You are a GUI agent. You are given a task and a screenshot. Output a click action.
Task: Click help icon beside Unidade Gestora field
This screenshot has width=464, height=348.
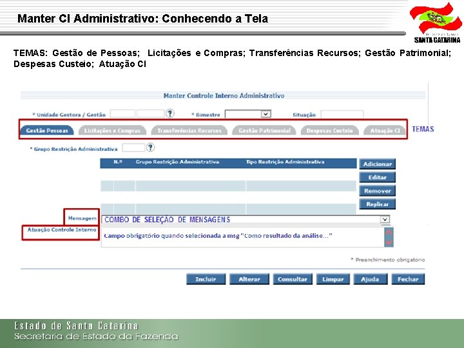[170, 113]
